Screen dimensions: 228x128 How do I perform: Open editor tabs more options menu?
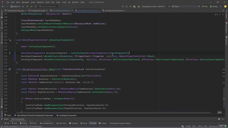(x=223, y=11)
